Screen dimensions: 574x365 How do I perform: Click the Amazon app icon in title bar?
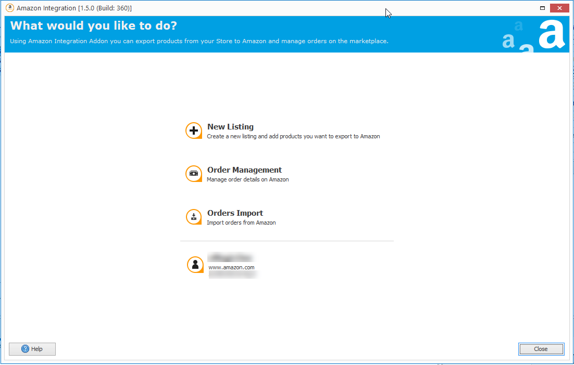coord(9,8)
